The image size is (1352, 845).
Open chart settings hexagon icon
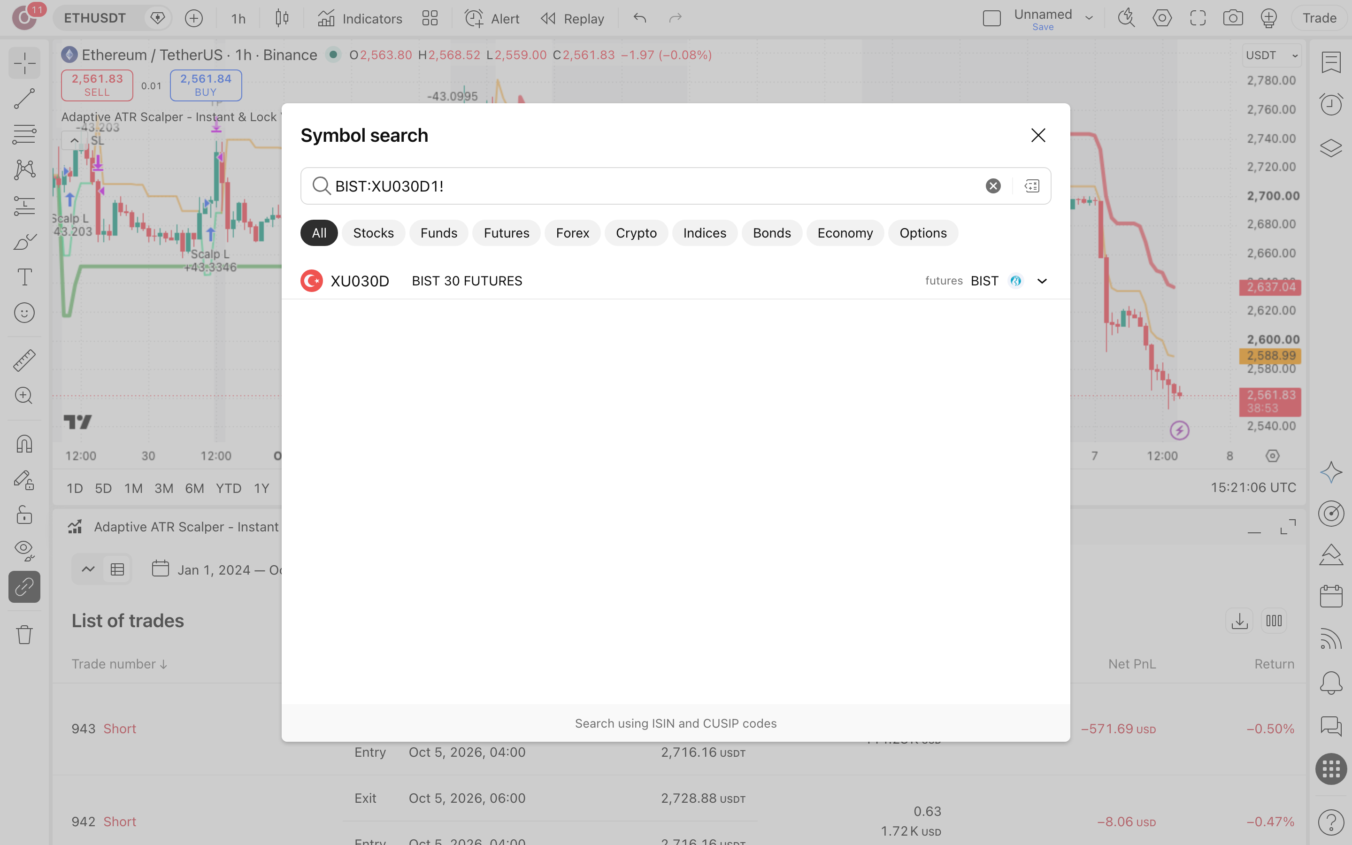point(1162,18)
